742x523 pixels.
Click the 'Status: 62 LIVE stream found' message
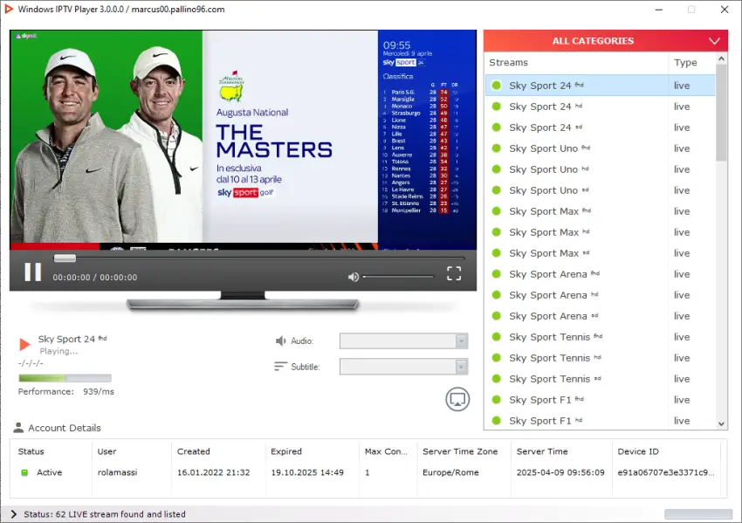pos(105,514)
